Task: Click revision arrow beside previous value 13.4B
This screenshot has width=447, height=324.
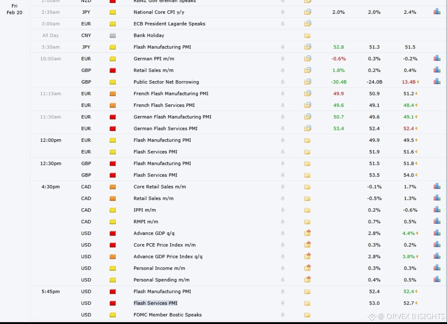Action: [x=418, y=82]
